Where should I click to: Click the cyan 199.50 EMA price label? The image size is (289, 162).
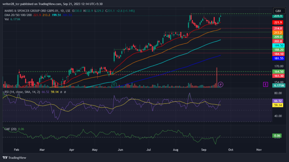[279, 45]
